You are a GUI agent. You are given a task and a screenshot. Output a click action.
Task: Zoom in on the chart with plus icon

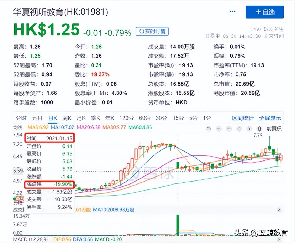pyautogui.click(x=219, y=129)
